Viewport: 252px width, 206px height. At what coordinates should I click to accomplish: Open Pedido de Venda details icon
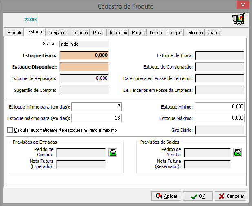pyautogui.click(x=237, y=153)
